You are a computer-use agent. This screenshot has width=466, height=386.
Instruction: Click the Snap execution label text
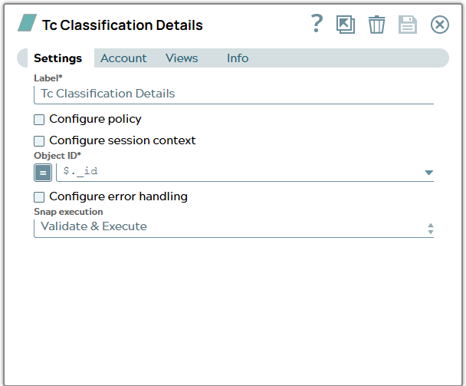pos(68,212)
